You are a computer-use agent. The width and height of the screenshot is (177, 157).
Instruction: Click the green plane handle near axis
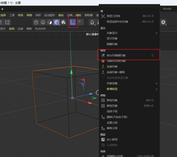coord(94,98)
